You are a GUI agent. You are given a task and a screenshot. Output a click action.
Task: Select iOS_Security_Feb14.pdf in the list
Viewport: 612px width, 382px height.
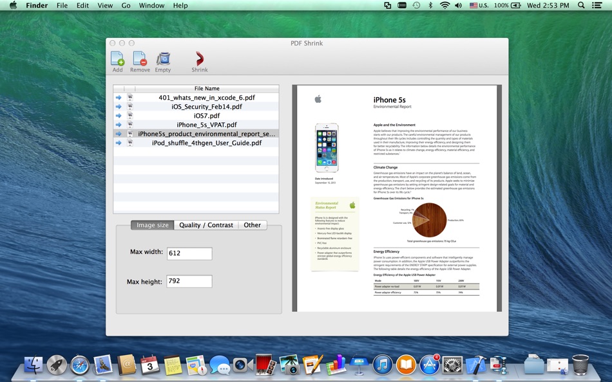tap(196, 106)
